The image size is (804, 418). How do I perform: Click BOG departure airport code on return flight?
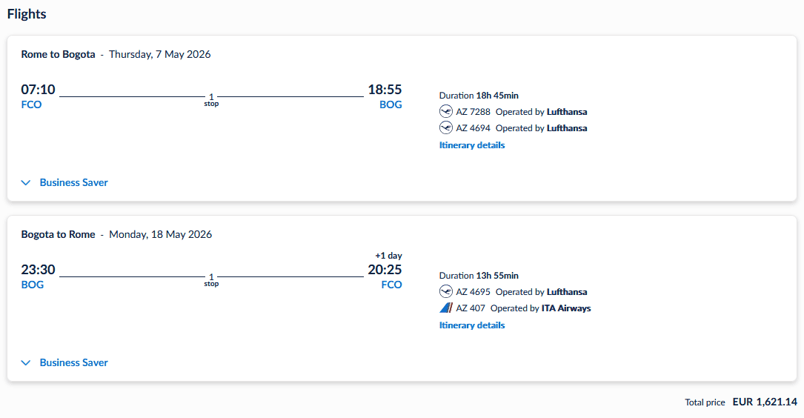click(32, 285)
